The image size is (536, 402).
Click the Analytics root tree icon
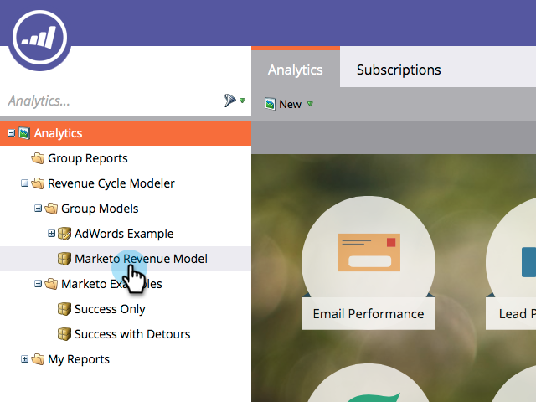(24, 133)
